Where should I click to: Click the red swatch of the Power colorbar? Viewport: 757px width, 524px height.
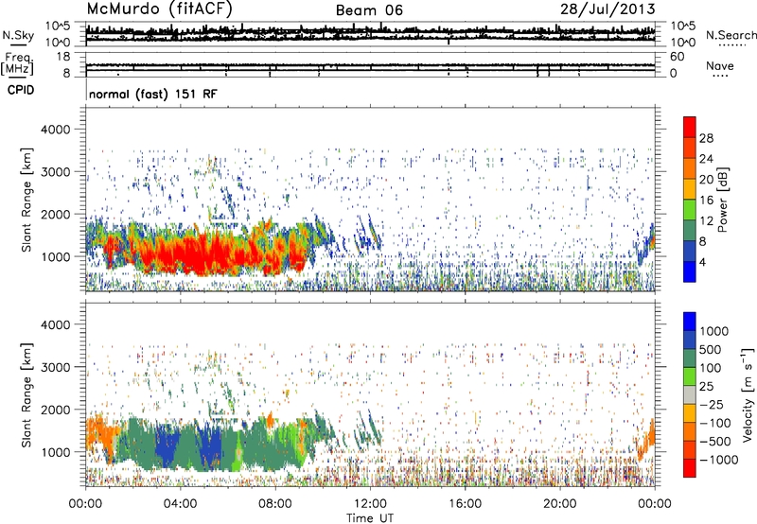click(x=690, y=127)
